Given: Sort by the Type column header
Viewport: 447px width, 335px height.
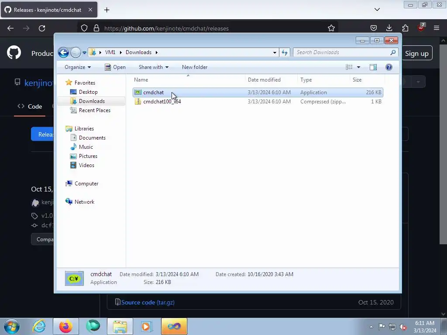Looking at the screenshot, I should tap(323, 80).
